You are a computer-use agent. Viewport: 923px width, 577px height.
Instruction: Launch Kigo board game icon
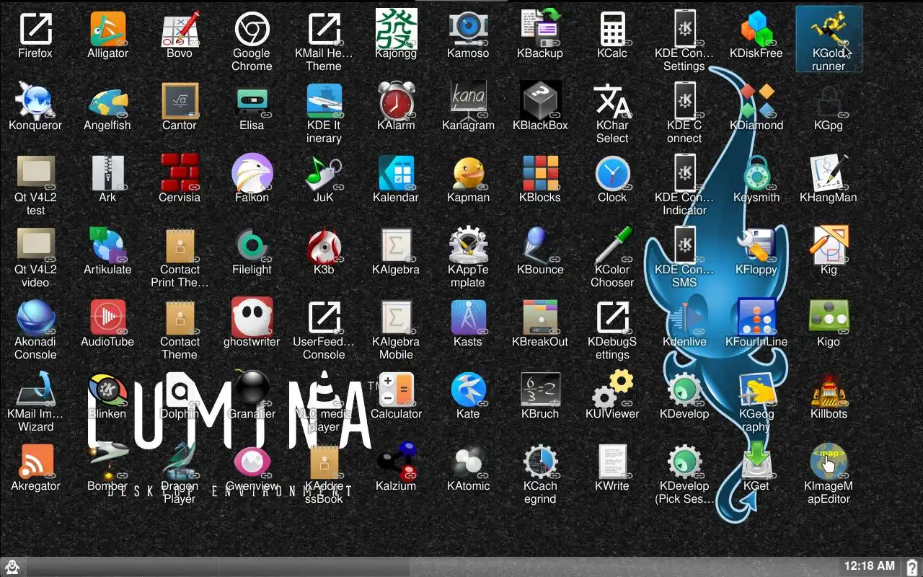(x=829, y=317)
